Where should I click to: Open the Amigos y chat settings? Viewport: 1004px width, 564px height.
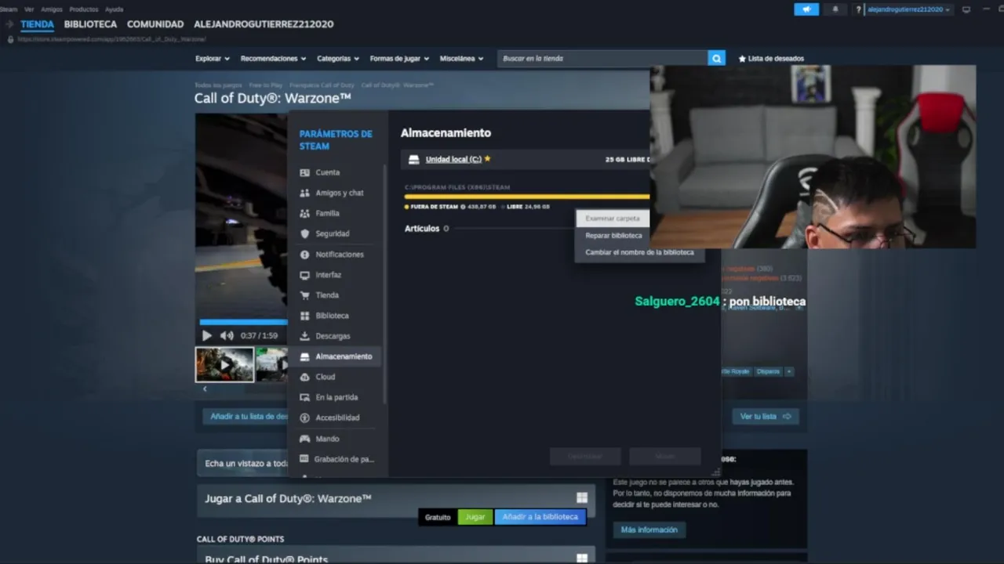click(x=336, y=193)
